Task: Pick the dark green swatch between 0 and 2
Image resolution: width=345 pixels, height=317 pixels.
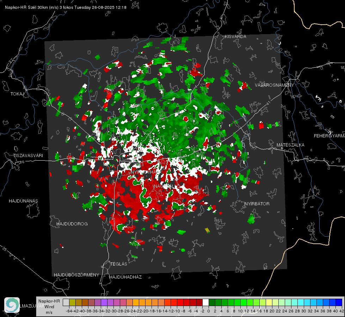Action: click(x=212, y=302)
